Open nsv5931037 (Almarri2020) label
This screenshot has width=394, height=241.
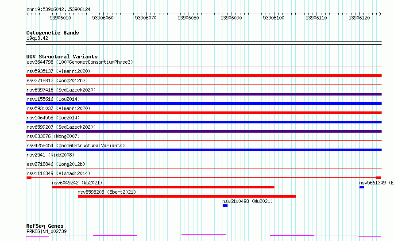tap(58, 108)
